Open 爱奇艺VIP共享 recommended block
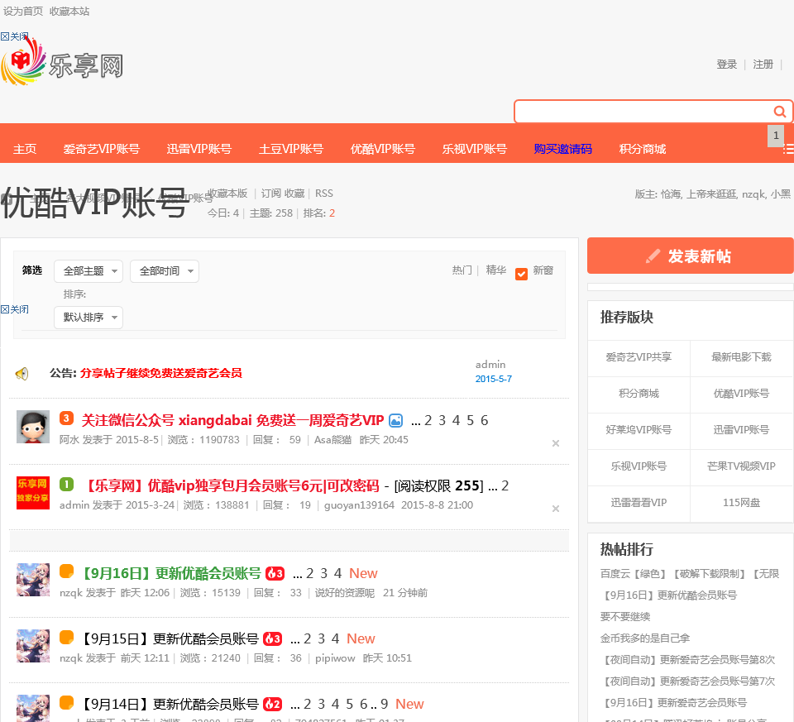This screenshot has height=722, width=794. (639, 357)
